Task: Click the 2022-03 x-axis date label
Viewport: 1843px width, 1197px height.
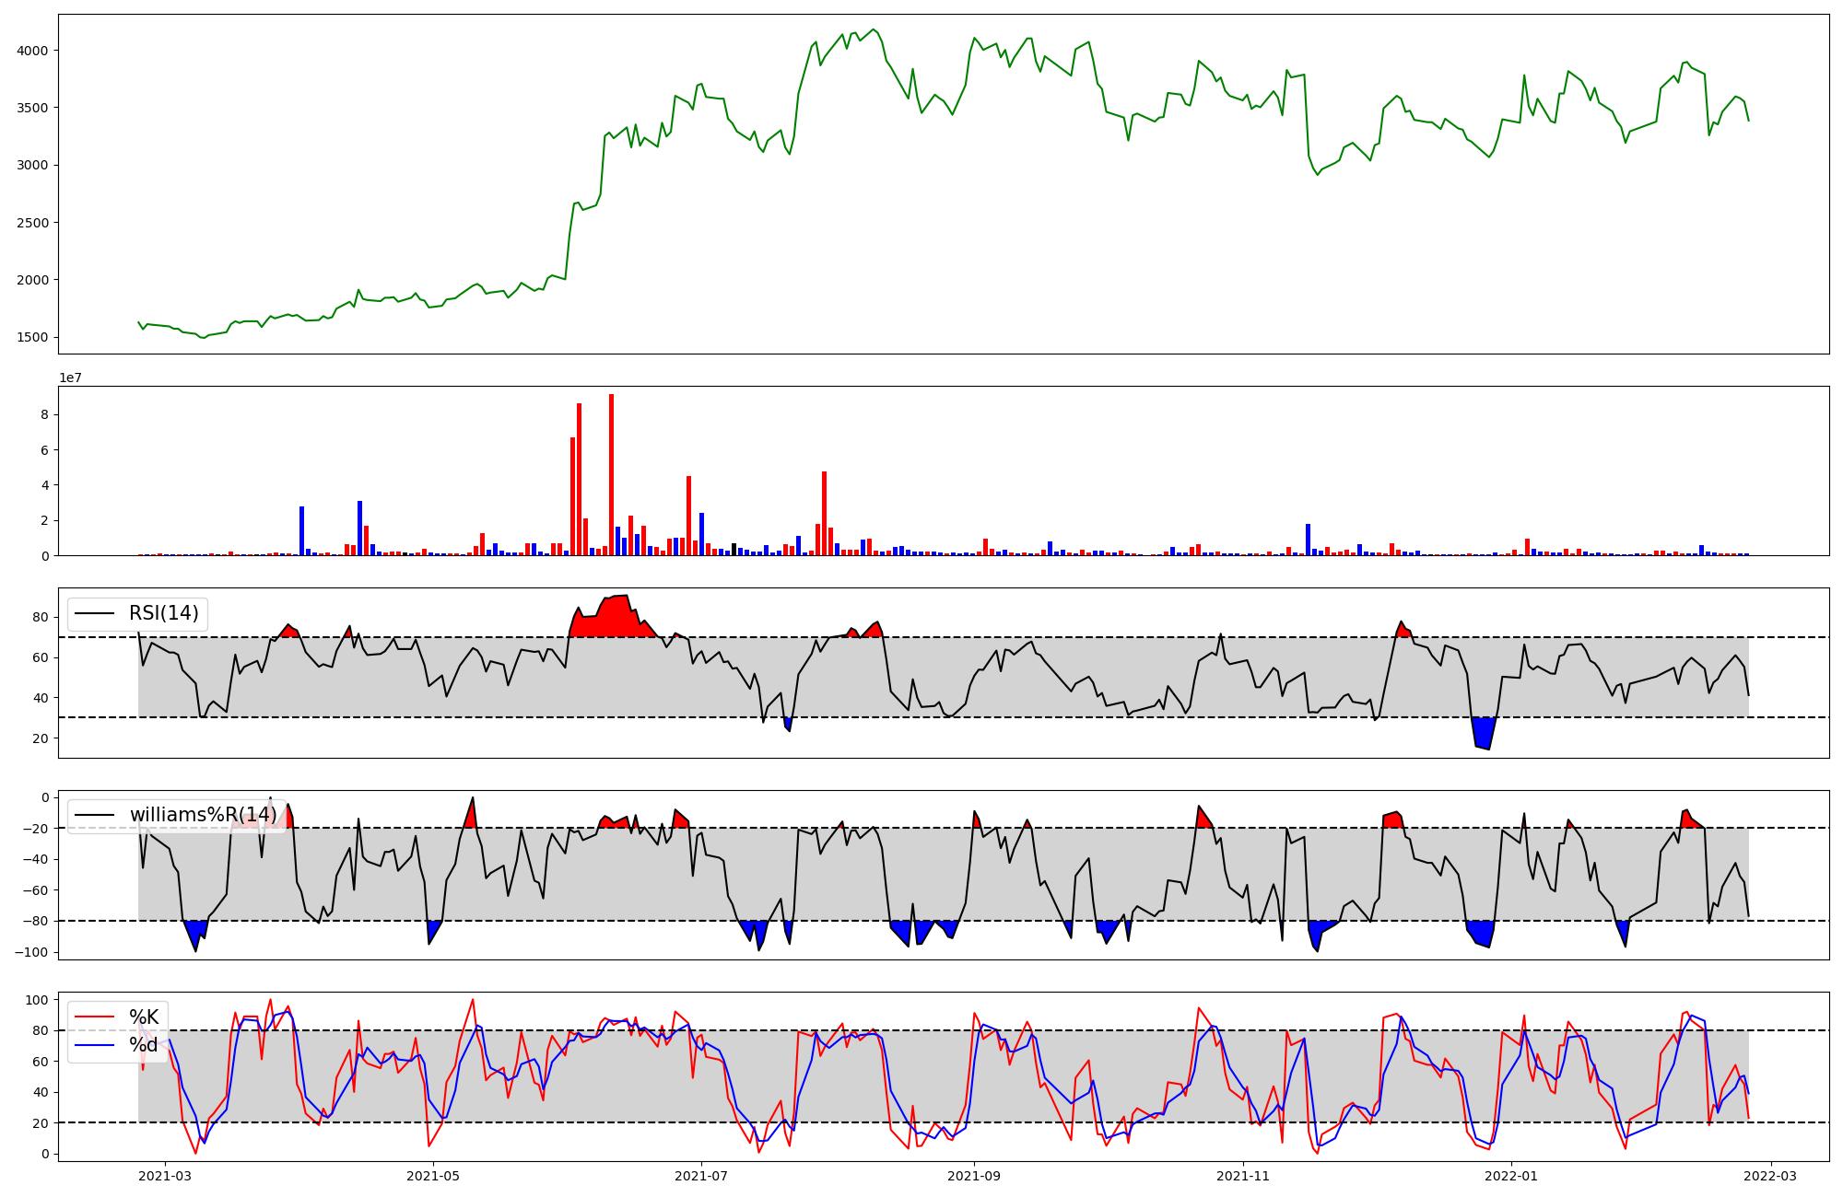Action: 1771,1176
